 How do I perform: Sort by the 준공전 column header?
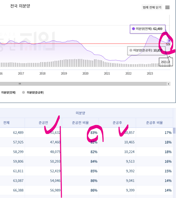click(43, 123)
